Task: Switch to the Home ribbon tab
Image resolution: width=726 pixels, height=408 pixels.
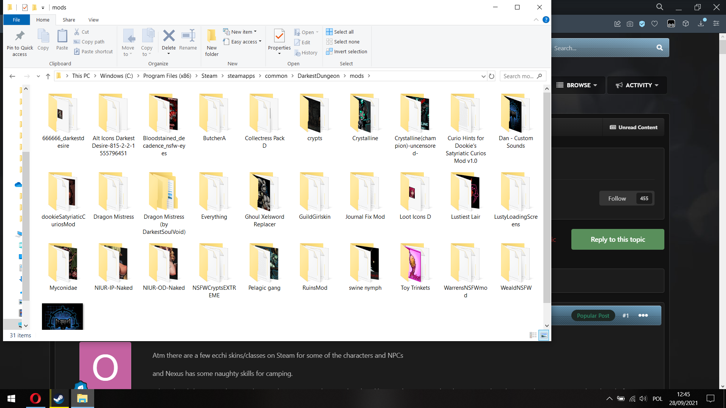Action: [43, 20]
